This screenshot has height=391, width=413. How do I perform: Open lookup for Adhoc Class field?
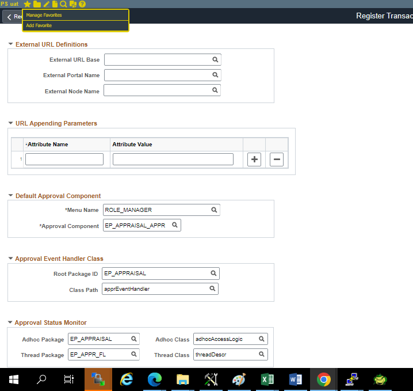[x=262, y=339]
